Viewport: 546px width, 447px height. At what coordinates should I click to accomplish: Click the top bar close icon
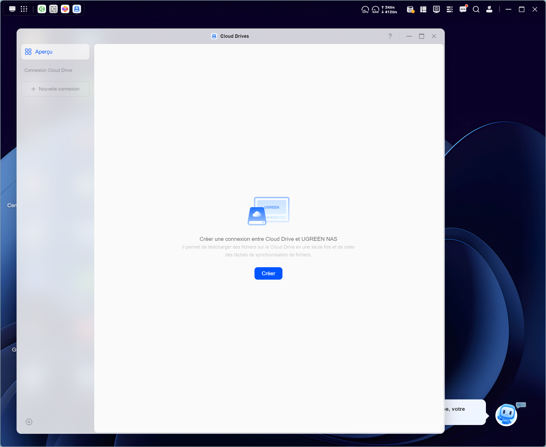tap(535, 10)
